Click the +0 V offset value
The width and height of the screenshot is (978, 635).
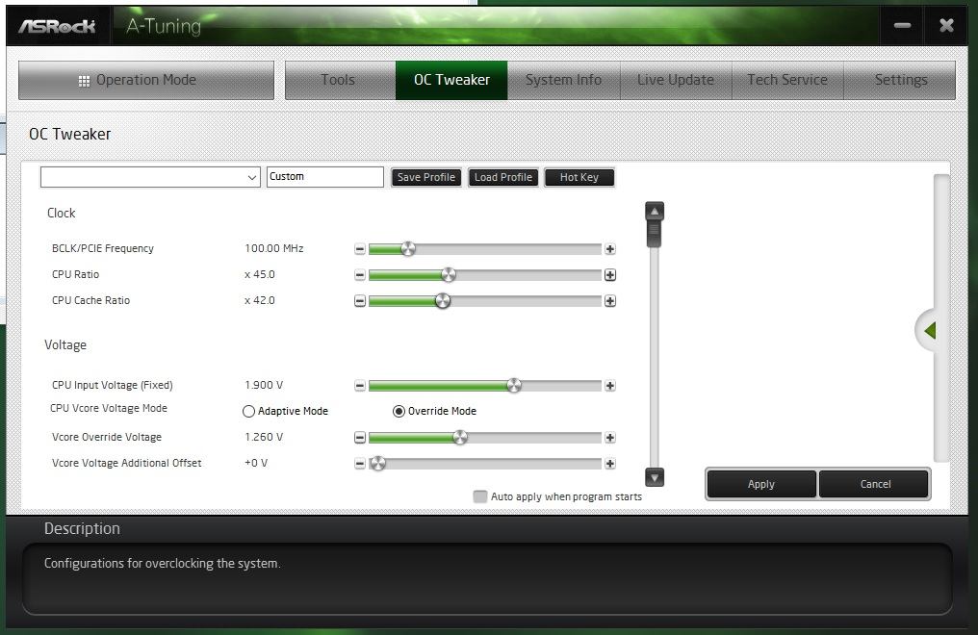pyautogui.click(x=256, y=463)
